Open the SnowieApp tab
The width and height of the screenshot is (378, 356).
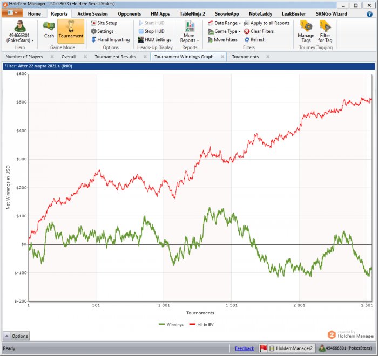[227, 14]
